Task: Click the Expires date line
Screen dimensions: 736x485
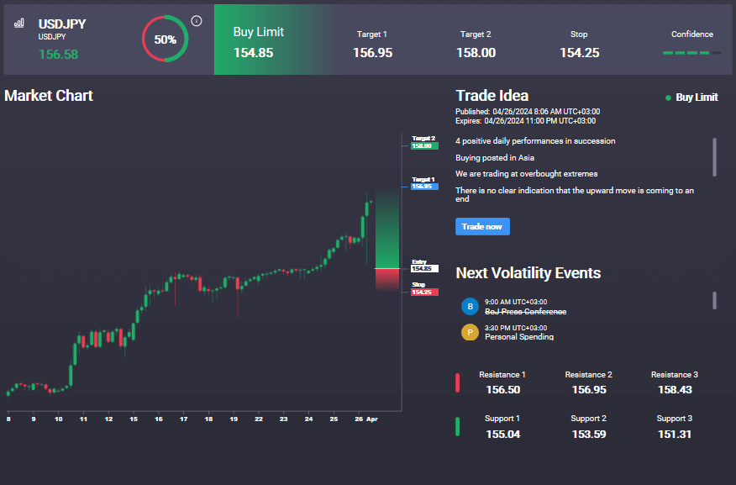Action: point(525,121)
